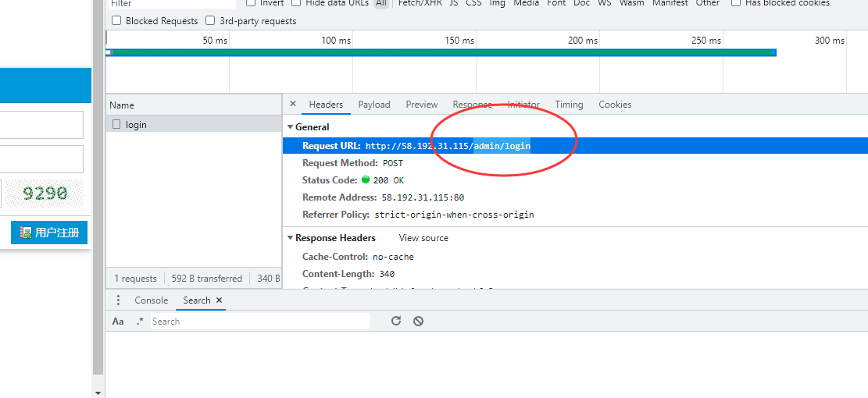Close the request details panel
This screenshot has height=398, width=868.
(293, 104)
